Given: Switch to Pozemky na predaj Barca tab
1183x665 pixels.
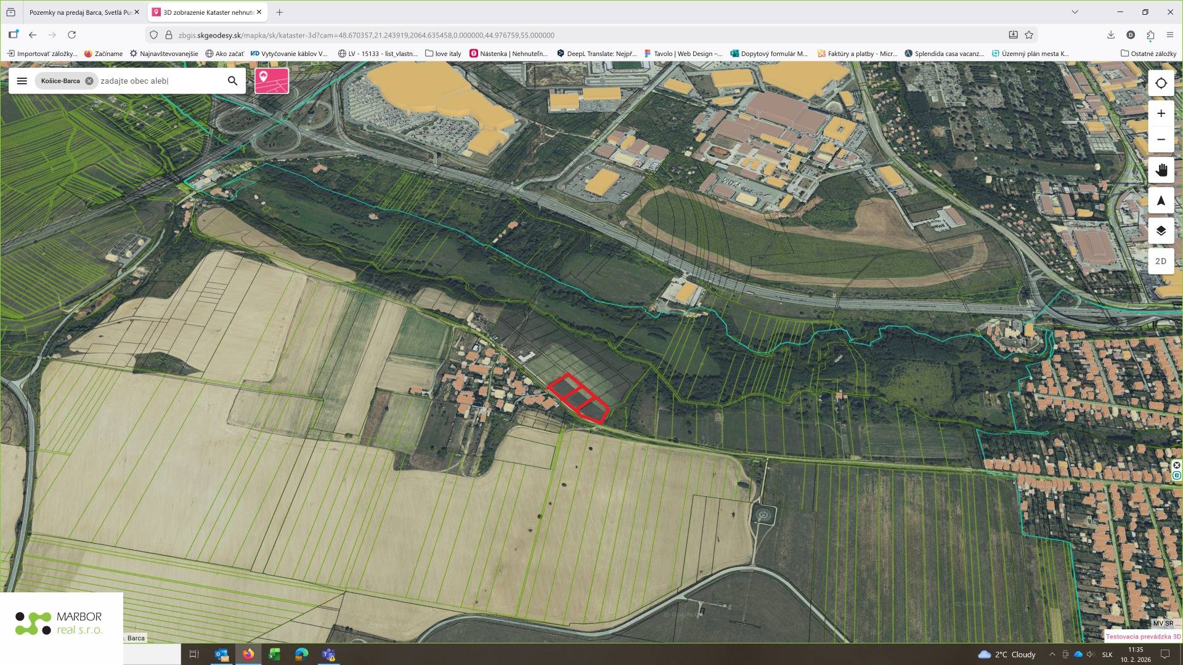Looking at the screenshot, I should tap(80, 12).
